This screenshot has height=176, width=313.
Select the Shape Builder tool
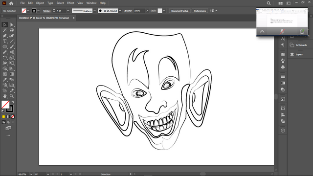coord(5,68)
